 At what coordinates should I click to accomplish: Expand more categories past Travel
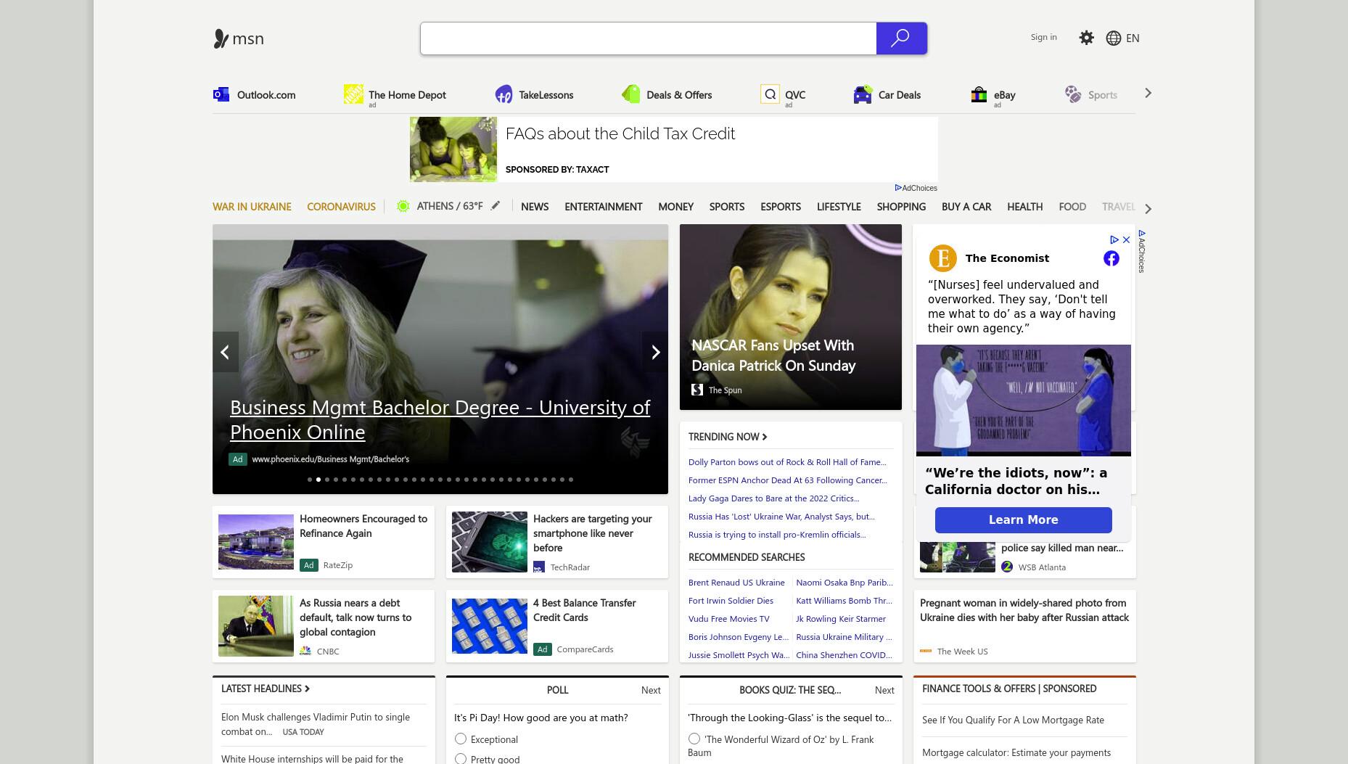coord(1148,209)
